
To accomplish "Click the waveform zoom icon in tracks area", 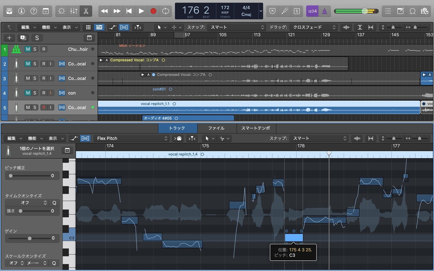I will point(345,27).
